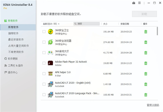Open the hamburger options menu
Screen dimensions: 163x112
click(x=139, y=3)
